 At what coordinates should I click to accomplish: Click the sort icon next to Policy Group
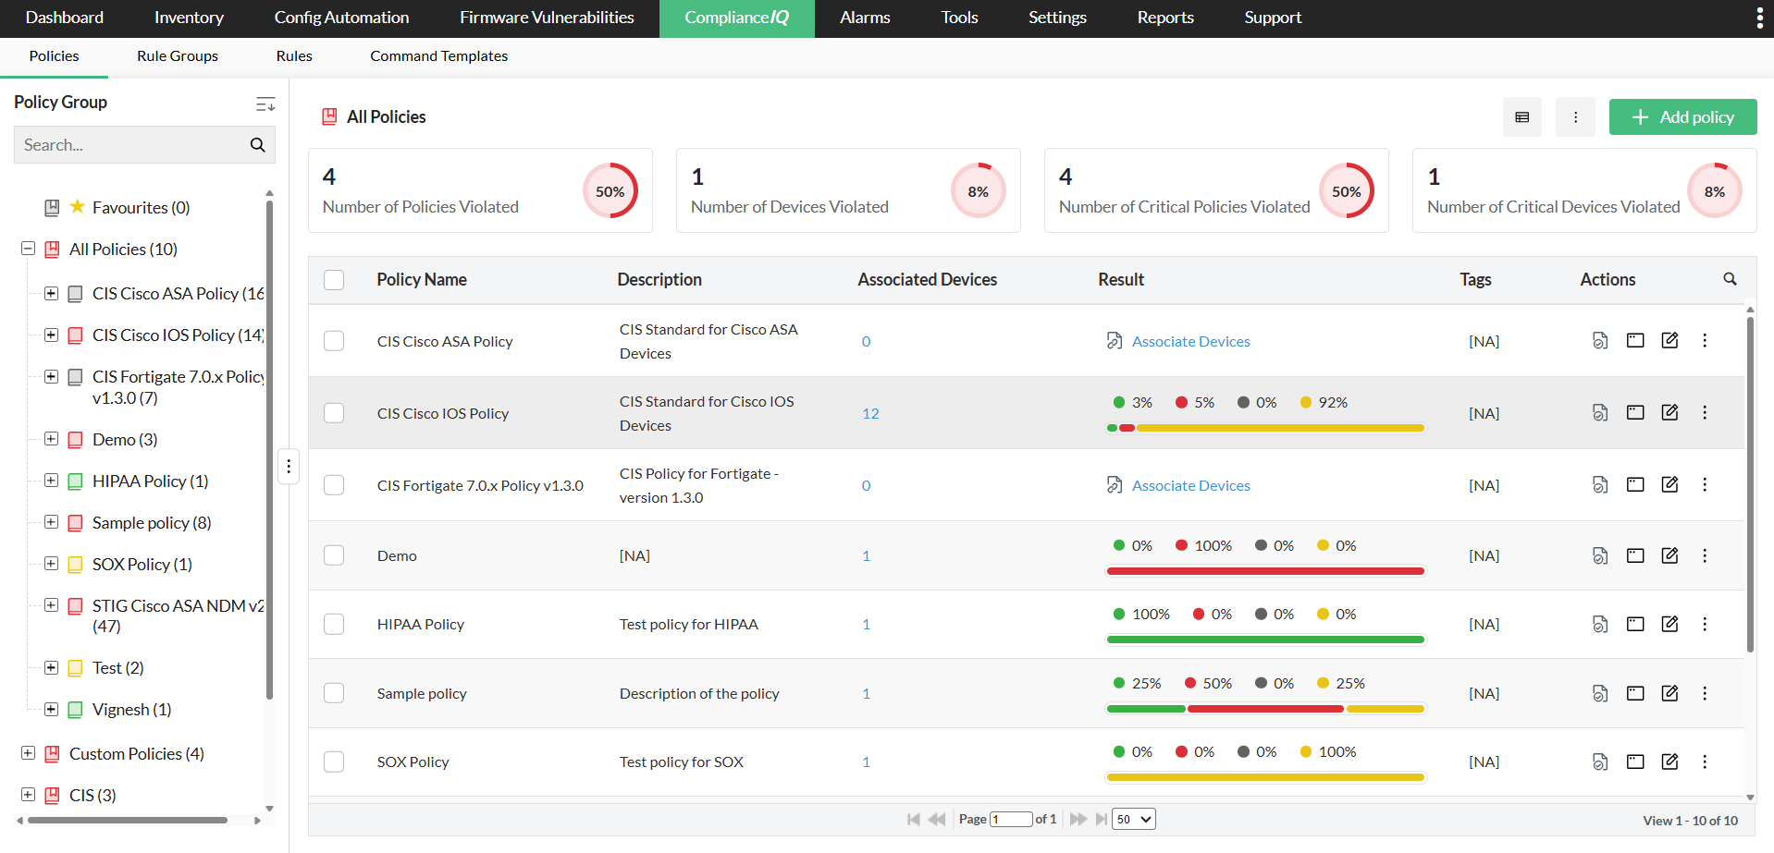[265, 104]
